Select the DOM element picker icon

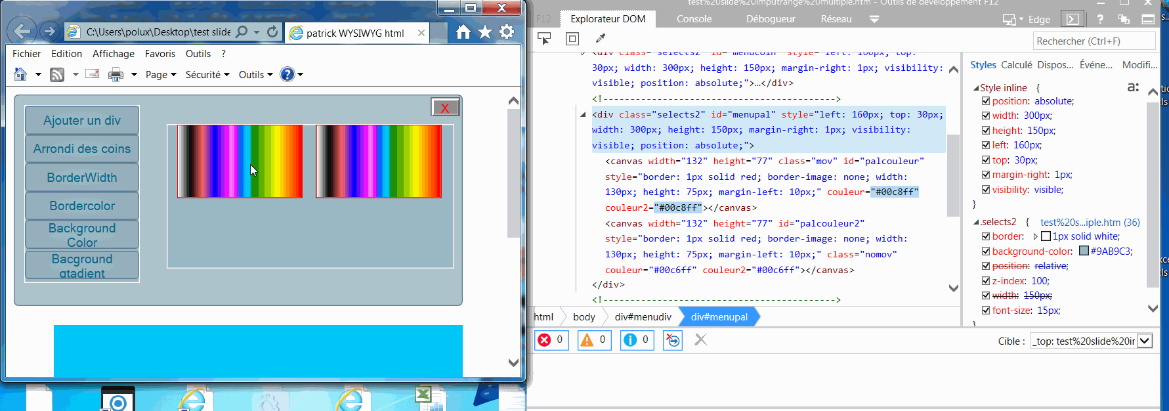coord(544,39)
